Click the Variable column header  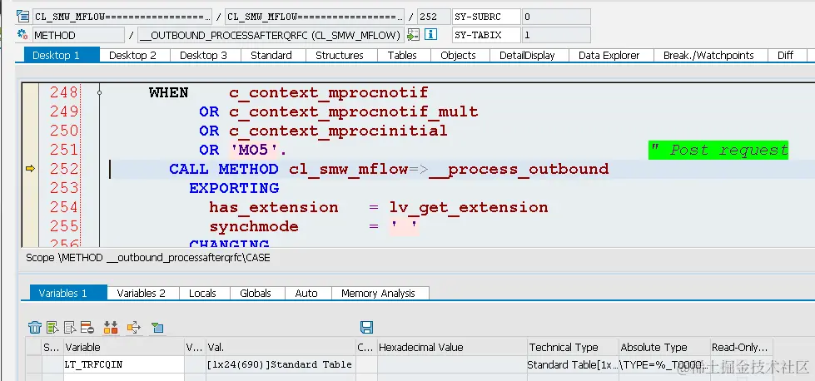point(124,347)
